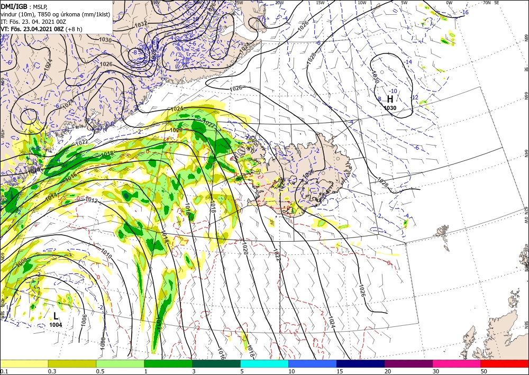This screenshot has height=375, width=529.
Task: Click the '50' legend scale value
Action: click(x=484, y=371)
